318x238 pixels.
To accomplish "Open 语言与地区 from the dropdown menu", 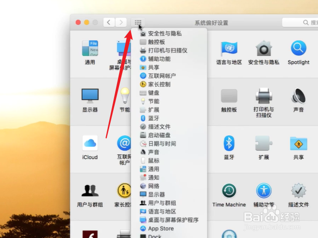I will click(x=169, y=212).
